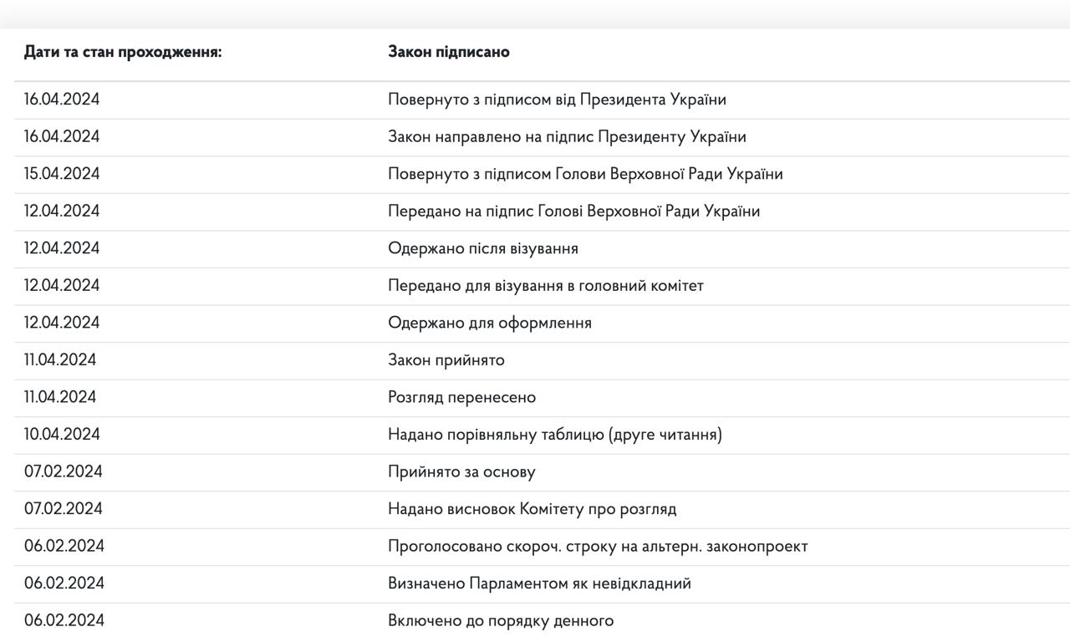Click 'Передано на підпис Голові Верховної Ради України'
1070x637 pixels.
(x=573, y=211)
